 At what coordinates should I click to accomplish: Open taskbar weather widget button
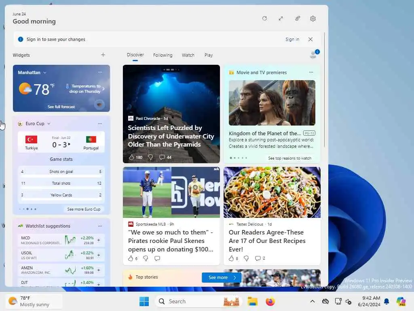click(x=34, y=301)
